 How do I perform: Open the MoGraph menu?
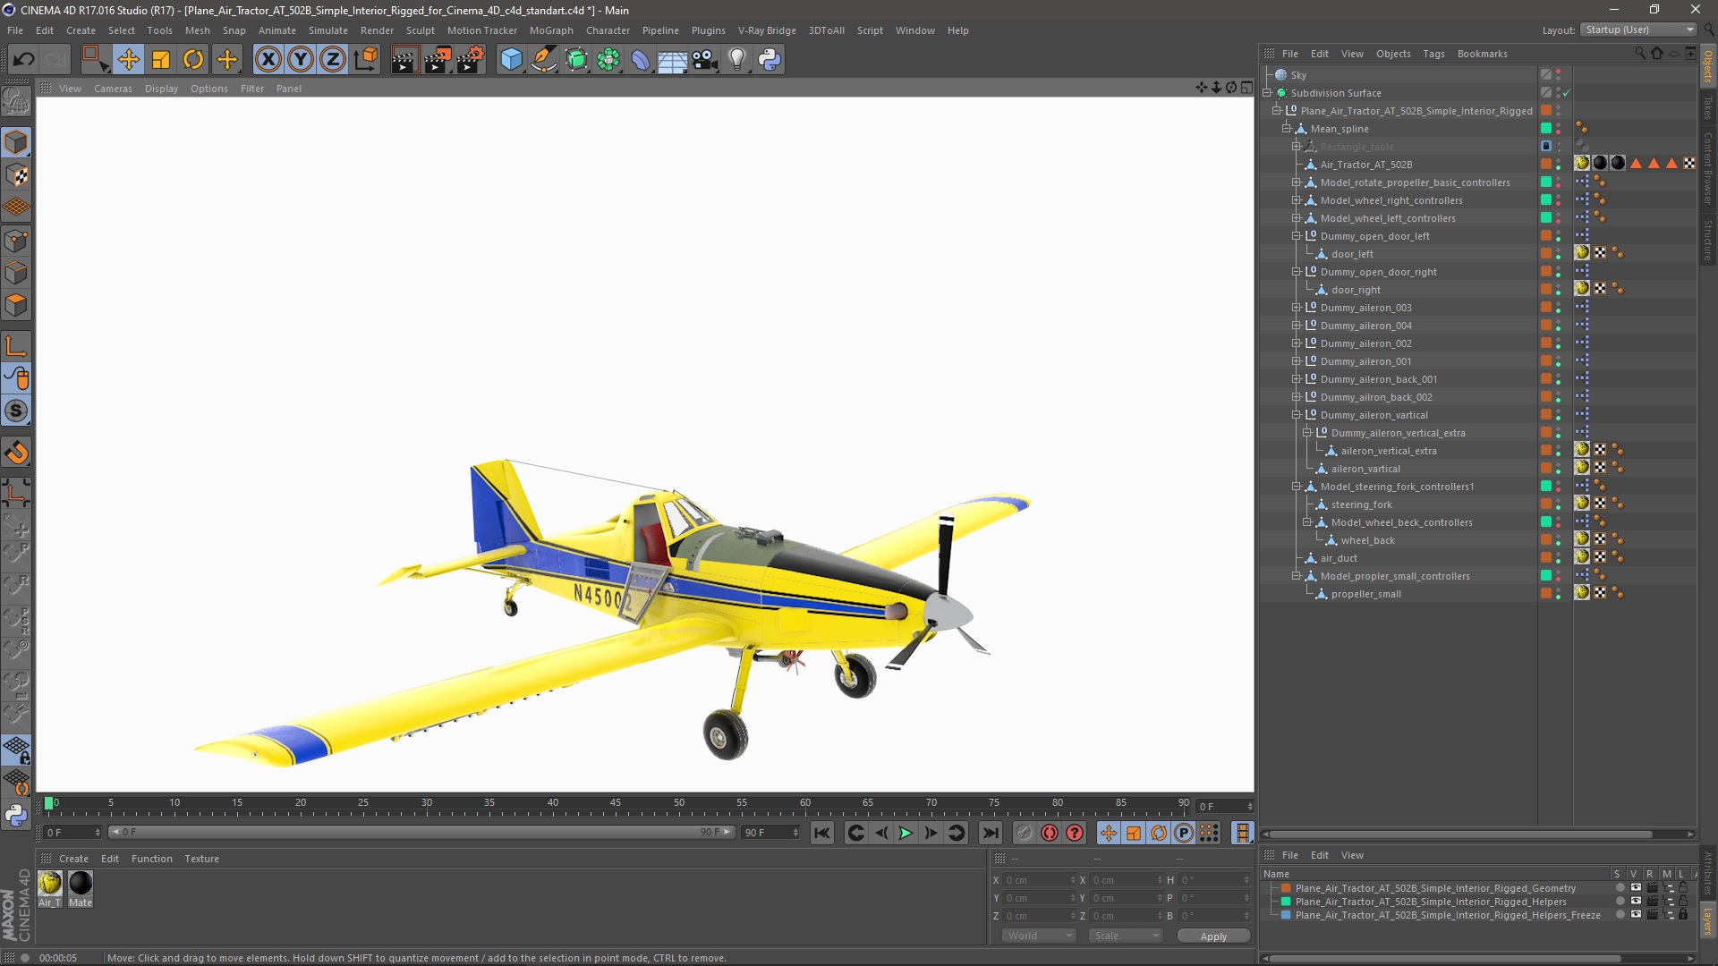point(551,30)
